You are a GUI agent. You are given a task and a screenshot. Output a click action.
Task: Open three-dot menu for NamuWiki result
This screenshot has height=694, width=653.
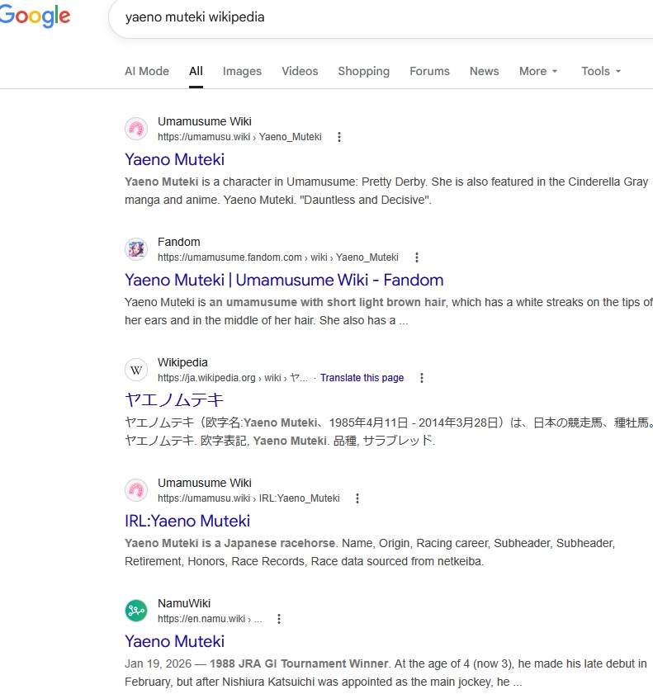pos(279,619)
